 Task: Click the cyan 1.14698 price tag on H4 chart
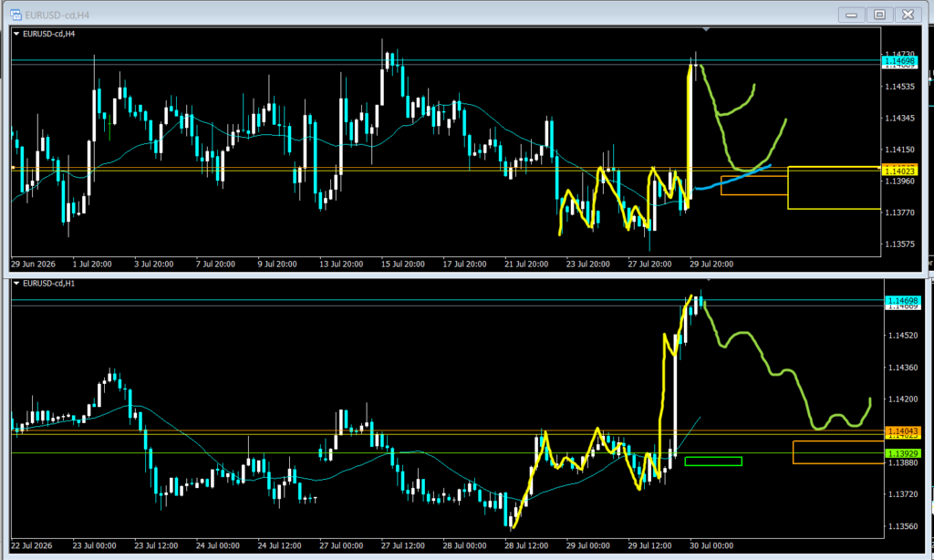898,61
